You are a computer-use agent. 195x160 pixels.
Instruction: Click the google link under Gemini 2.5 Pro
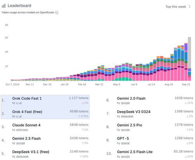125,130
